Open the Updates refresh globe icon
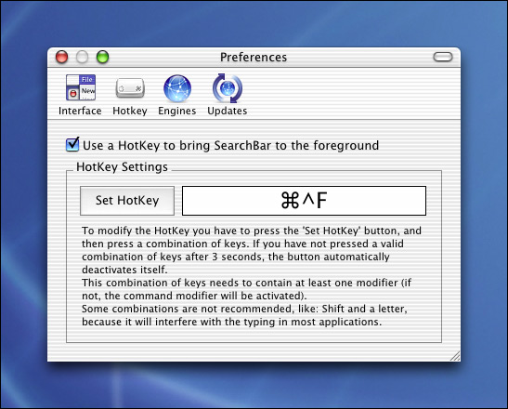This screenshot has width=508, height=409. 228,88
